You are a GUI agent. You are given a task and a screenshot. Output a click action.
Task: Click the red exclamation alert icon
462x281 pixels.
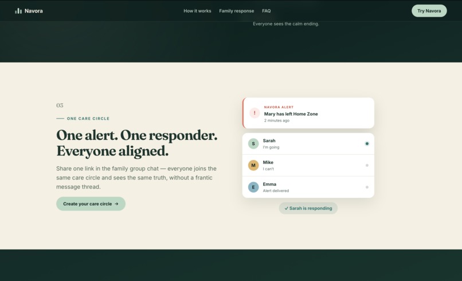(x=255, y=113)
